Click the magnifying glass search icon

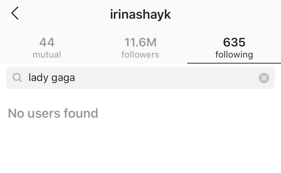[x=17, y=78]
